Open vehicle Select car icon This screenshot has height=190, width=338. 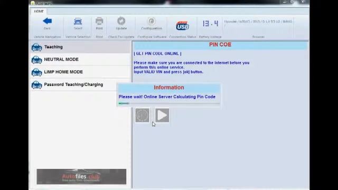click(x=78, y=21)
